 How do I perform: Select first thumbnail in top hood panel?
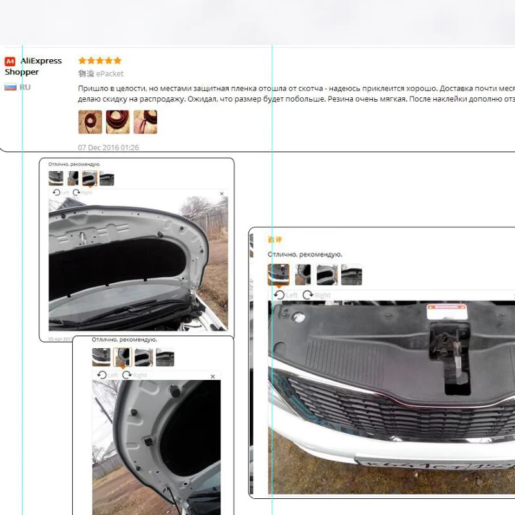[x=56, y=178]
